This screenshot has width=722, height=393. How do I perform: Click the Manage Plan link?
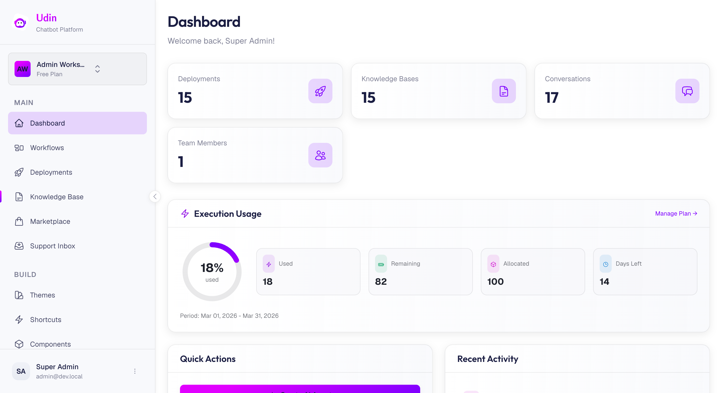[676, 213]
